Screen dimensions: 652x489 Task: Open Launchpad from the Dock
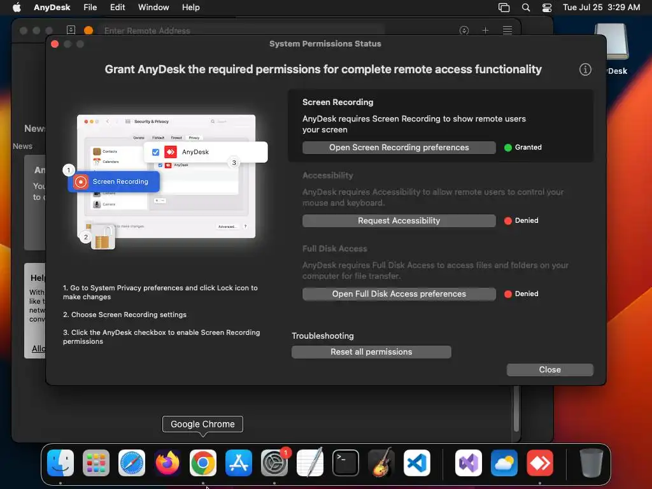pos(96,463)
